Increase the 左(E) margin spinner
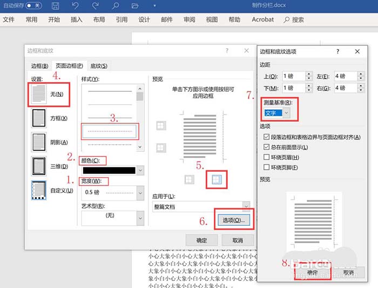 [x=361, y=74]
